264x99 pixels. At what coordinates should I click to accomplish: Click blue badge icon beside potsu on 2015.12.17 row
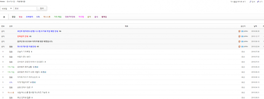point(242,36)
